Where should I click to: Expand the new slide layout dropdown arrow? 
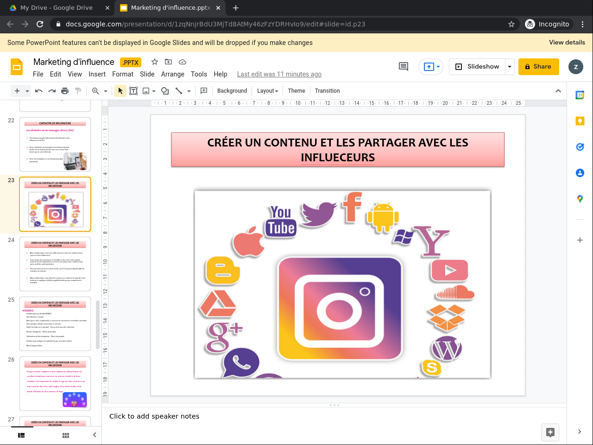pos(27,91)
